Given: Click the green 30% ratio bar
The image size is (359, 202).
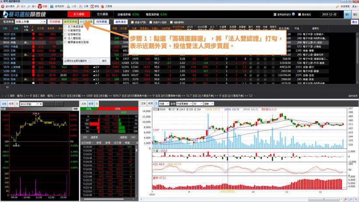Looking at the screenshot, I should 88,109.
